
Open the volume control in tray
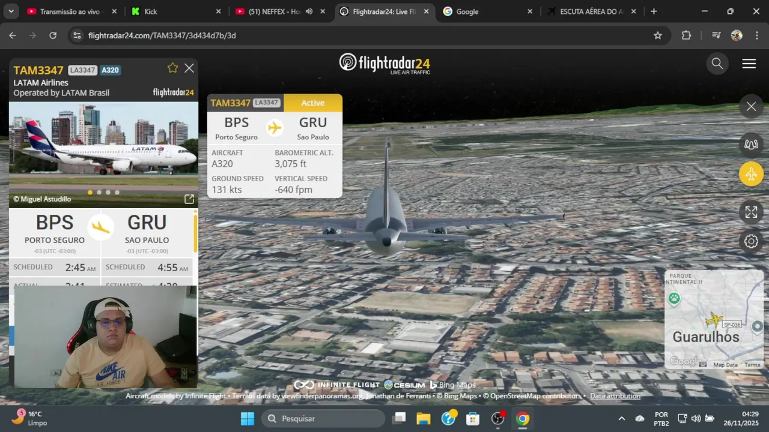pos(696,418)
